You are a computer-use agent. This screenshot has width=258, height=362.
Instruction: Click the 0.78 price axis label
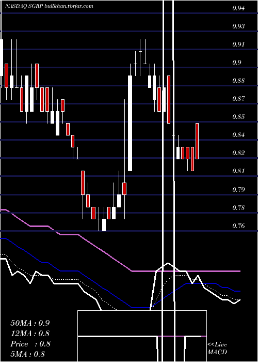(x=238, y=207)
